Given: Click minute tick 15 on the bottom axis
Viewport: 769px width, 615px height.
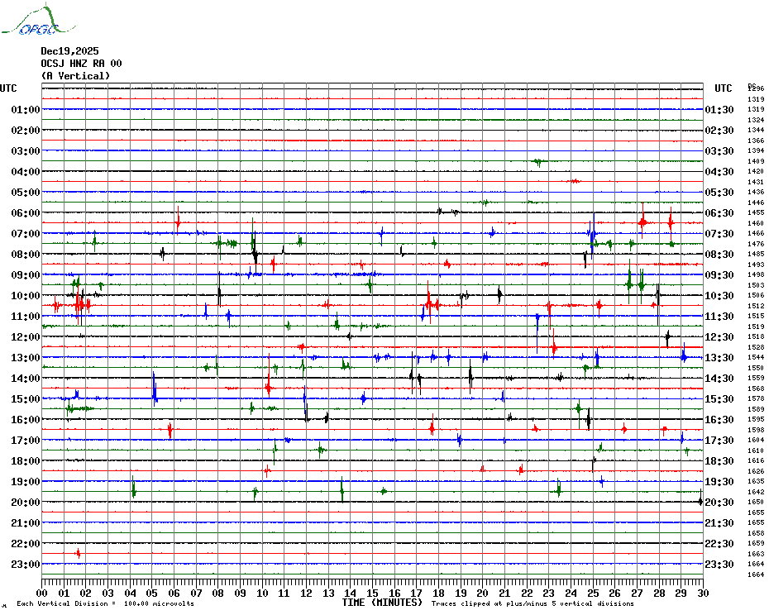Looking at the screenshot, I should click(373, 593).
